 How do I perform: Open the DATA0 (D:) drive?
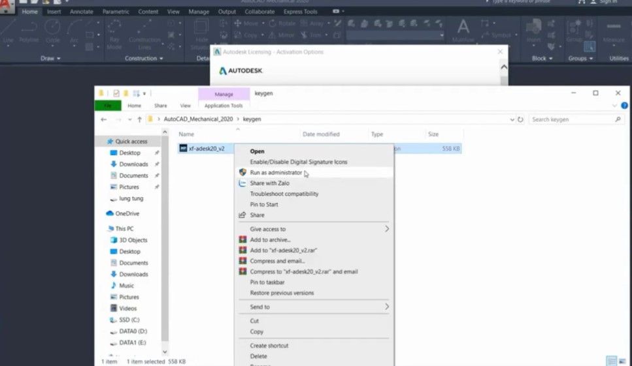[133, 331]
